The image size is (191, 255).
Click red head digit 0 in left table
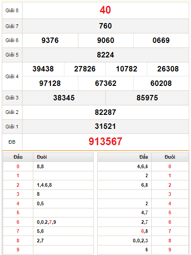point(18,166)
